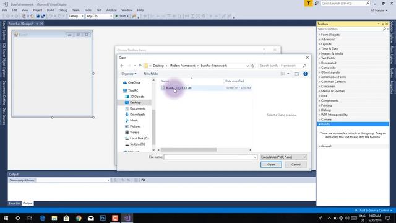Click Back arrow in Open dialog
This screenshot has width=396, height=223.
[122, 66]
